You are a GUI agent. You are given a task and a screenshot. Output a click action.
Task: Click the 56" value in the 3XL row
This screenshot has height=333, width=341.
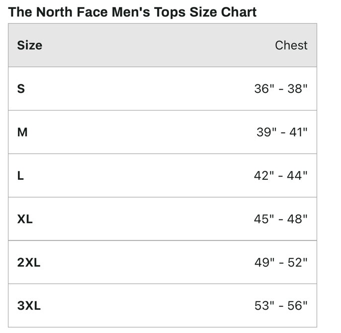click(x=298, y=306)
